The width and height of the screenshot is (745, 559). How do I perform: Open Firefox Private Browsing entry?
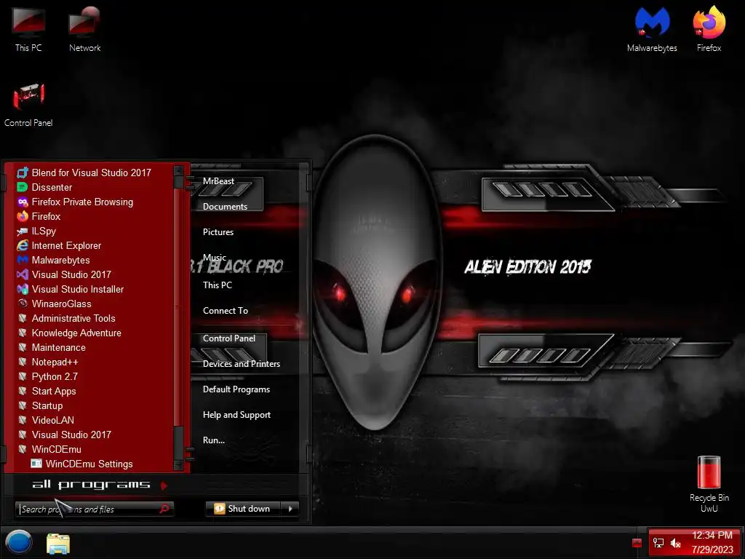pyautogui.click(x=75, y=202)
